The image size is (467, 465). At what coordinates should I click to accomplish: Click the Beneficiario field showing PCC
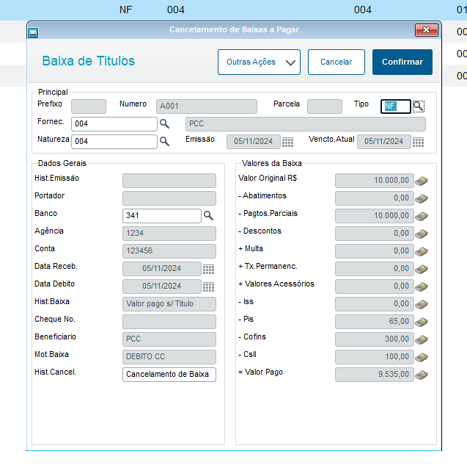(169, 339)
